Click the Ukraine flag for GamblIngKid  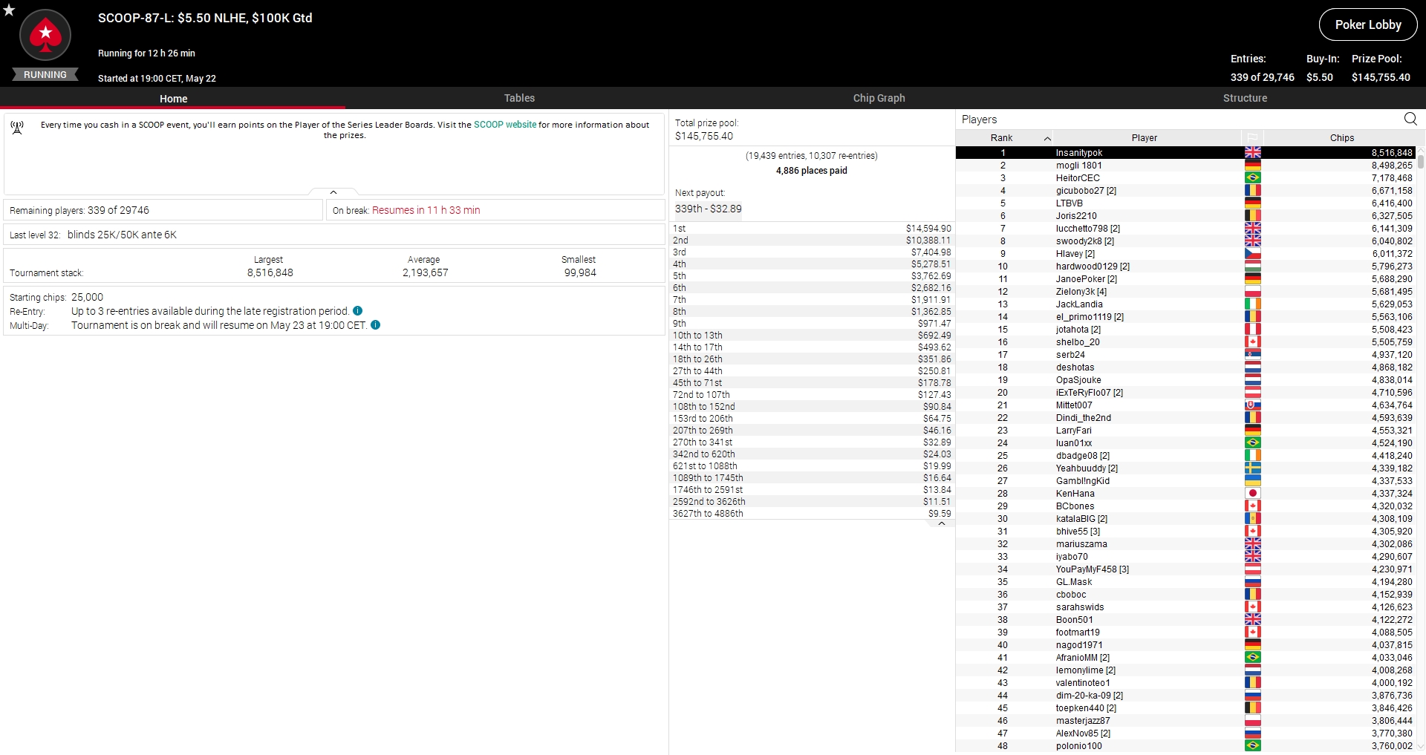point(1252,481)
